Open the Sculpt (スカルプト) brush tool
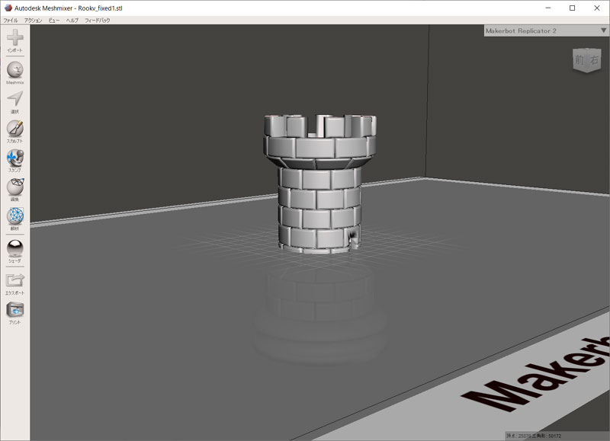610x441 pixels. point(14,128)
